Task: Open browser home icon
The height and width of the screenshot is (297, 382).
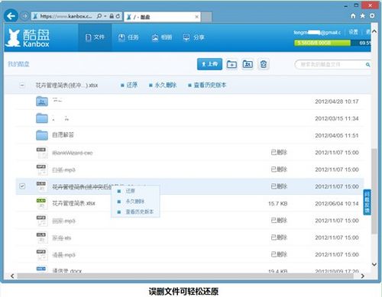Action: (353, 16)
